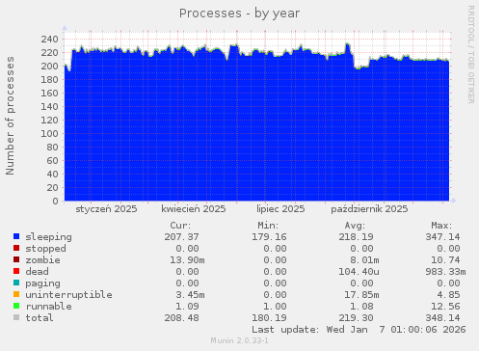Screen dimensions: 479x351
Task: Click the 'Number of processes' axis label
Action: tap(10, 116)
